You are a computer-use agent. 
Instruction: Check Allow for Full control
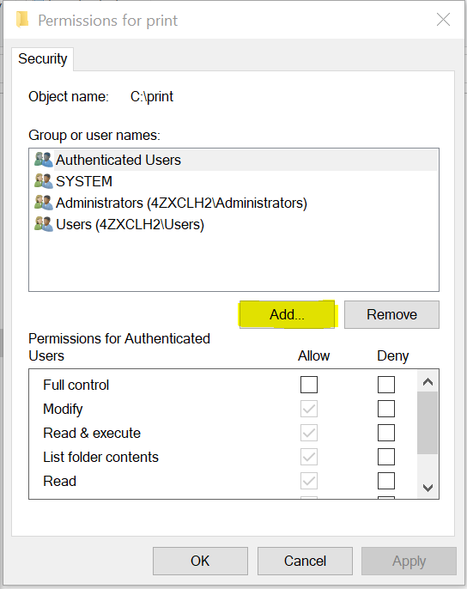pos(309,385)
